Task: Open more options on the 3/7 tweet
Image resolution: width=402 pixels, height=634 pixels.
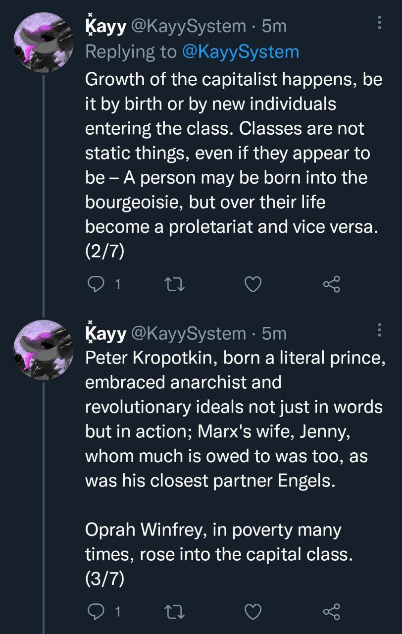Action: tap(379, 329)
